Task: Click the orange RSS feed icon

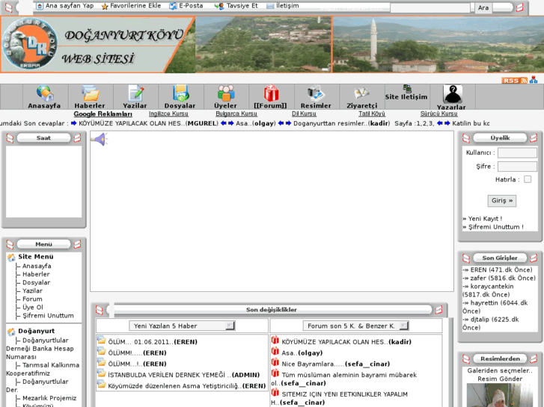Action: coord(514,81)
